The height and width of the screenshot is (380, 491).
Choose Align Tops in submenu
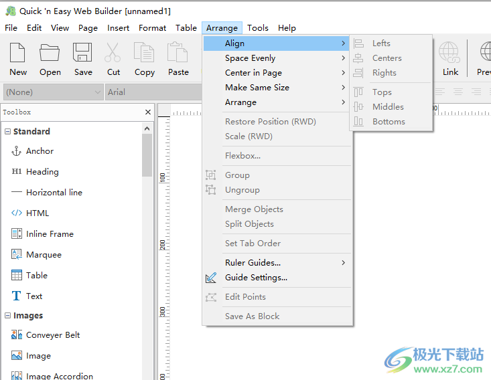click(x=391, y=92)
